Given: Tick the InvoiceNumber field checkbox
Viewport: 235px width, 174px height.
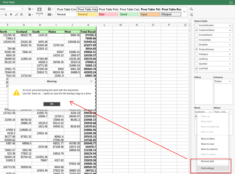Looking at the screenshot, I should (196, 25).
